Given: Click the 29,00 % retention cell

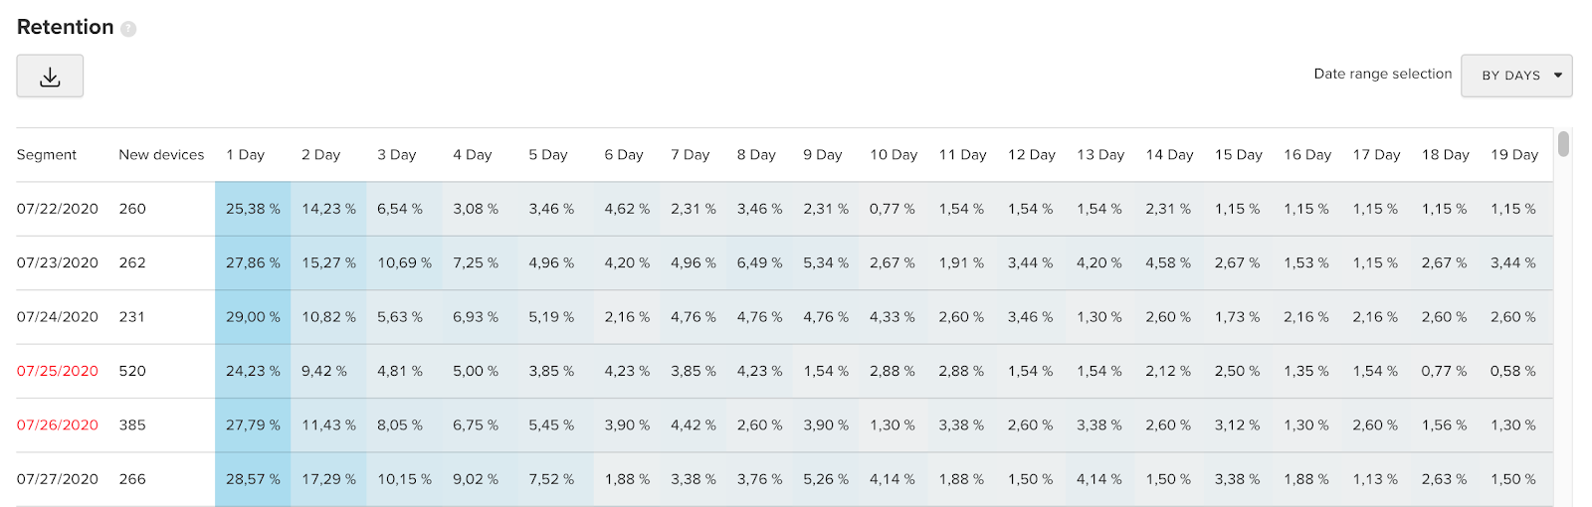Looking at the screenshot, I should (253, 317).
